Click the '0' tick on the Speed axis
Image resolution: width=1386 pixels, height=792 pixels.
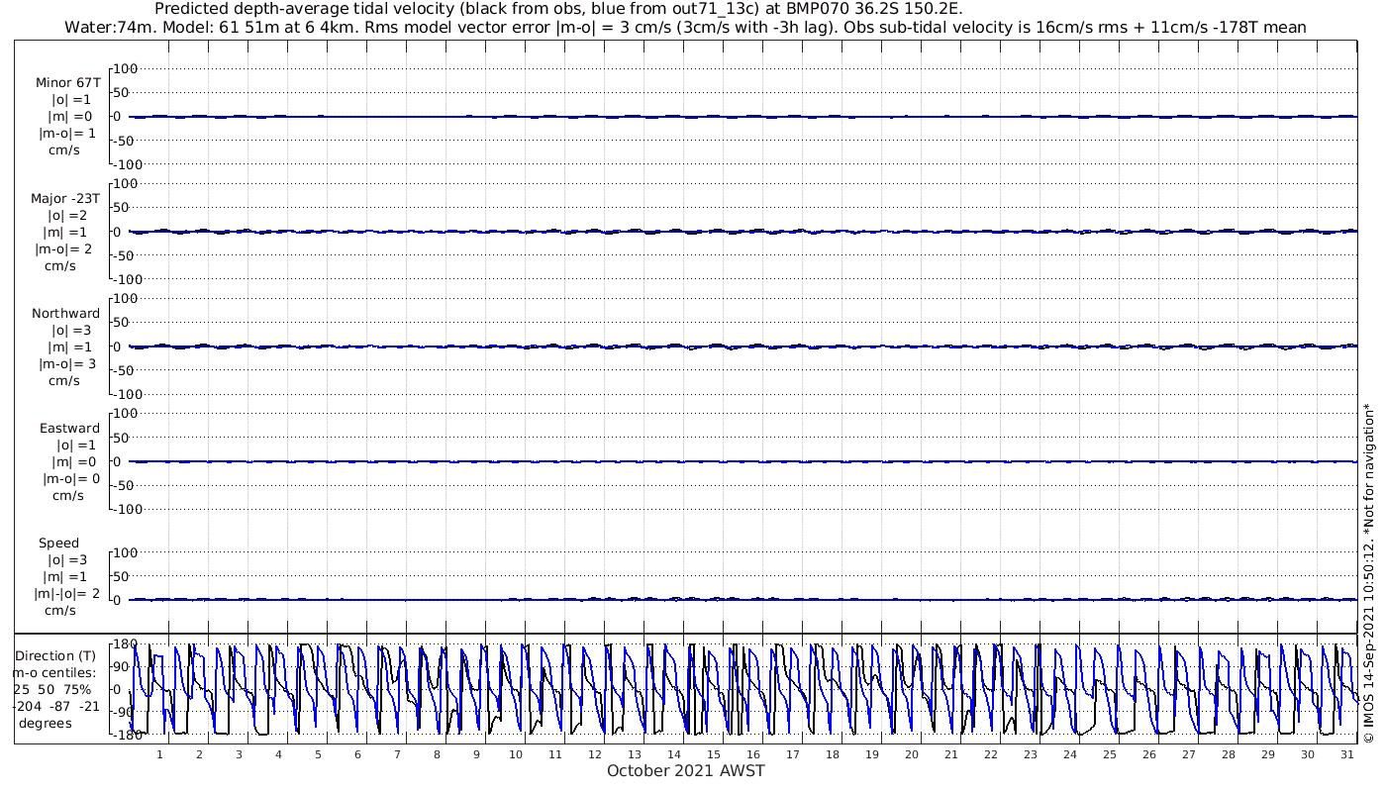pyautogui.click(x=117, y=600)
